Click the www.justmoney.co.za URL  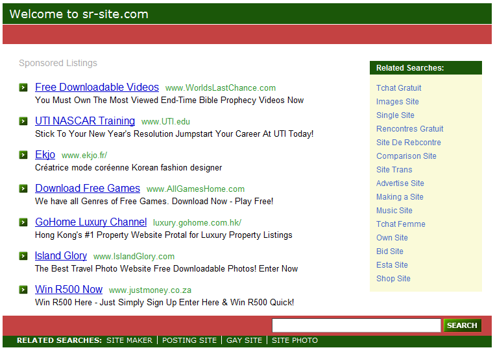[150, 290]
